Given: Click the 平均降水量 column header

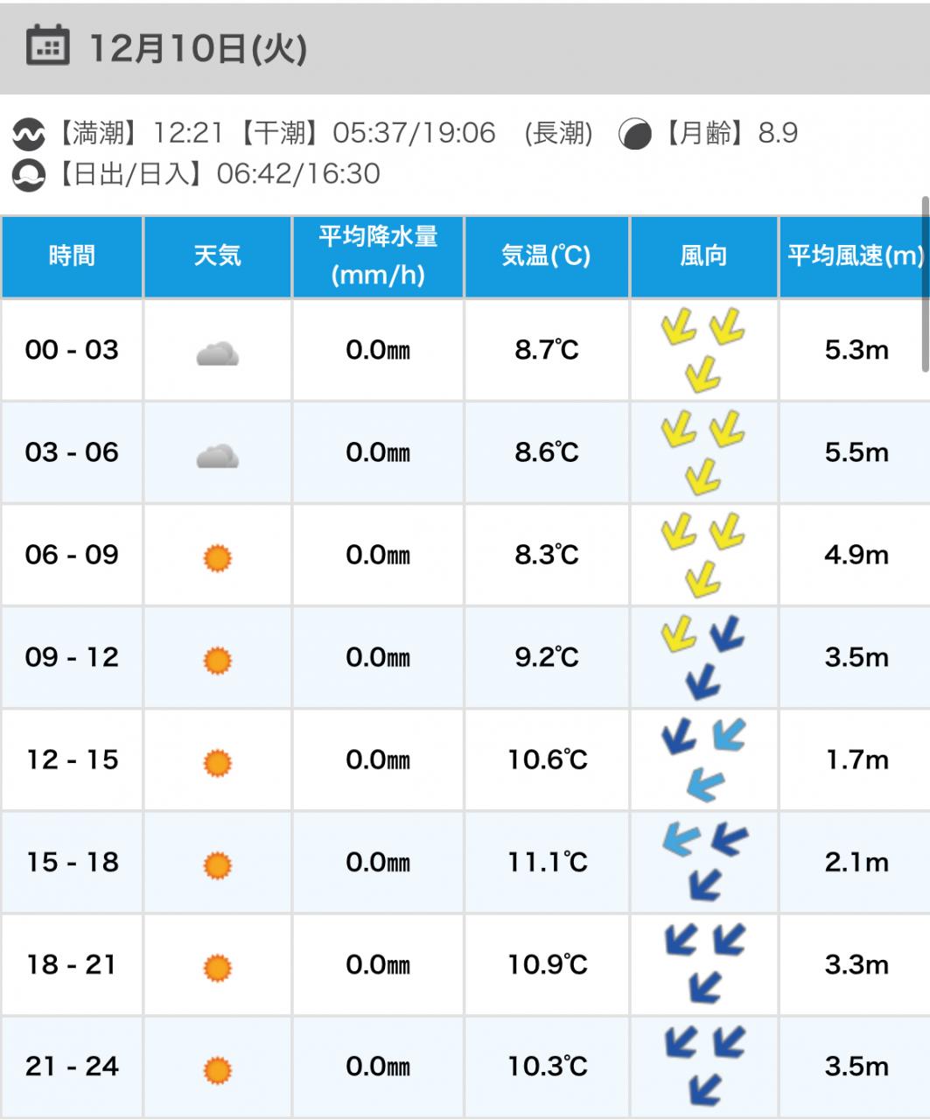Looking at the screenshot, I should pos(378,256).
